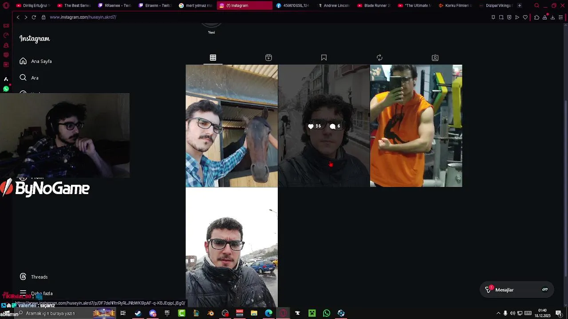568x319 pixels.
Task: Open the saved posts bookmark tab
Action: coord(324,58)
